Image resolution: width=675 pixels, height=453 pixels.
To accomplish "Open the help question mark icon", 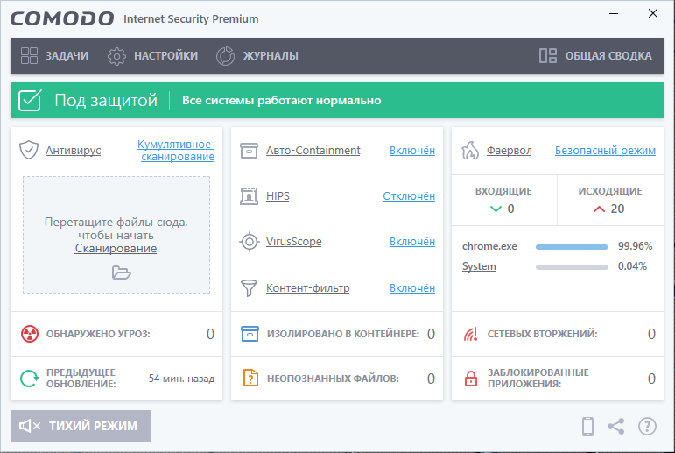I will pos(648,427).
